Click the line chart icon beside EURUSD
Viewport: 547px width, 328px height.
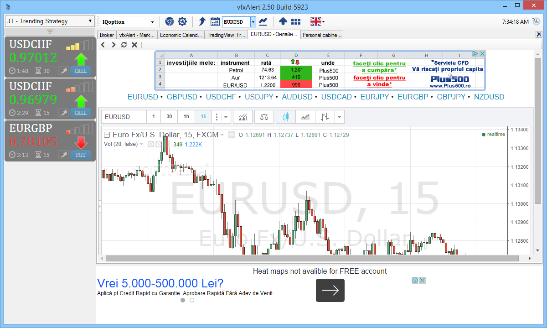(x=263, y=21)
